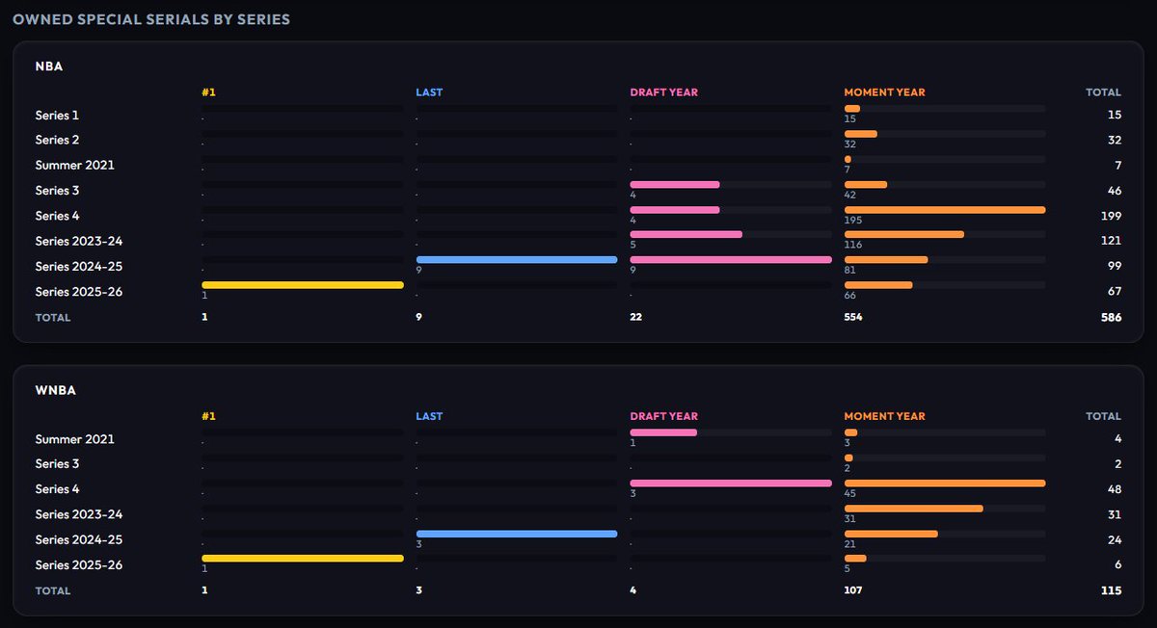Select the WNBA Series 2025-26 row label
The width and height of the screenshot is (1157, 628).
coord(79,565)
